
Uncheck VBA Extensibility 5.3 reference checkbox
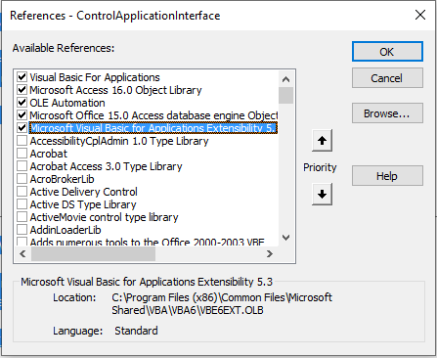pyautogui.click(x=22, y=128)
